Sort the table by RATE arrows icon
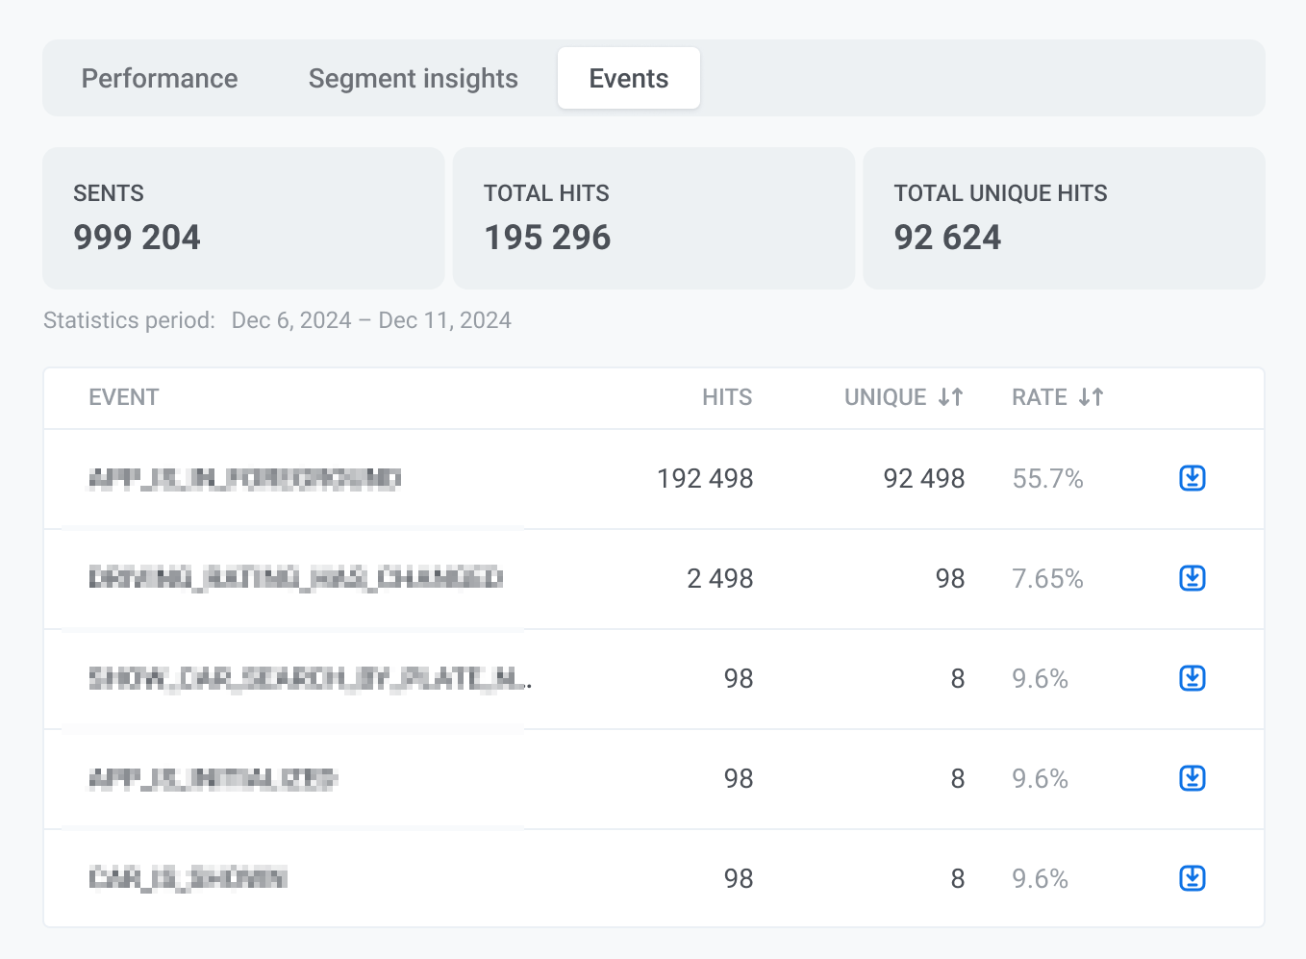The height and width of the screenshot is (959, 1306). click(1091, 397)
